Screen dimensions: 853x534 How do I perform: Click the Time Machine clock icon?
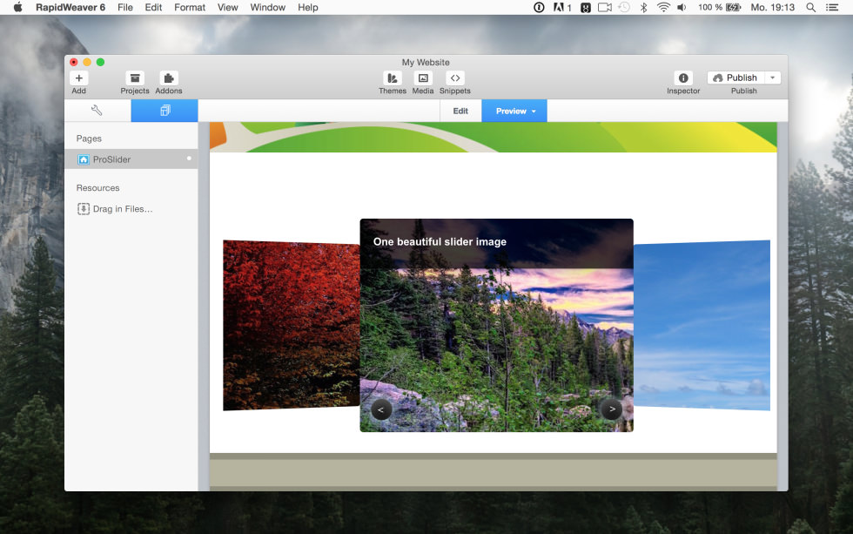pyautogui.click(x=624, y=7)
